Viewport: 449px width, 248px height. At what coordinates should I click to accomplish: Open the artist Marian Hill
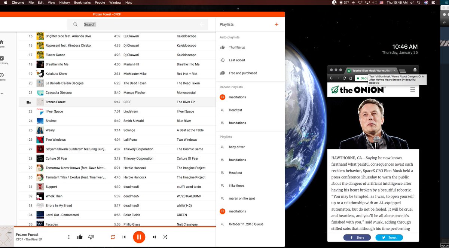coord(132,64)
